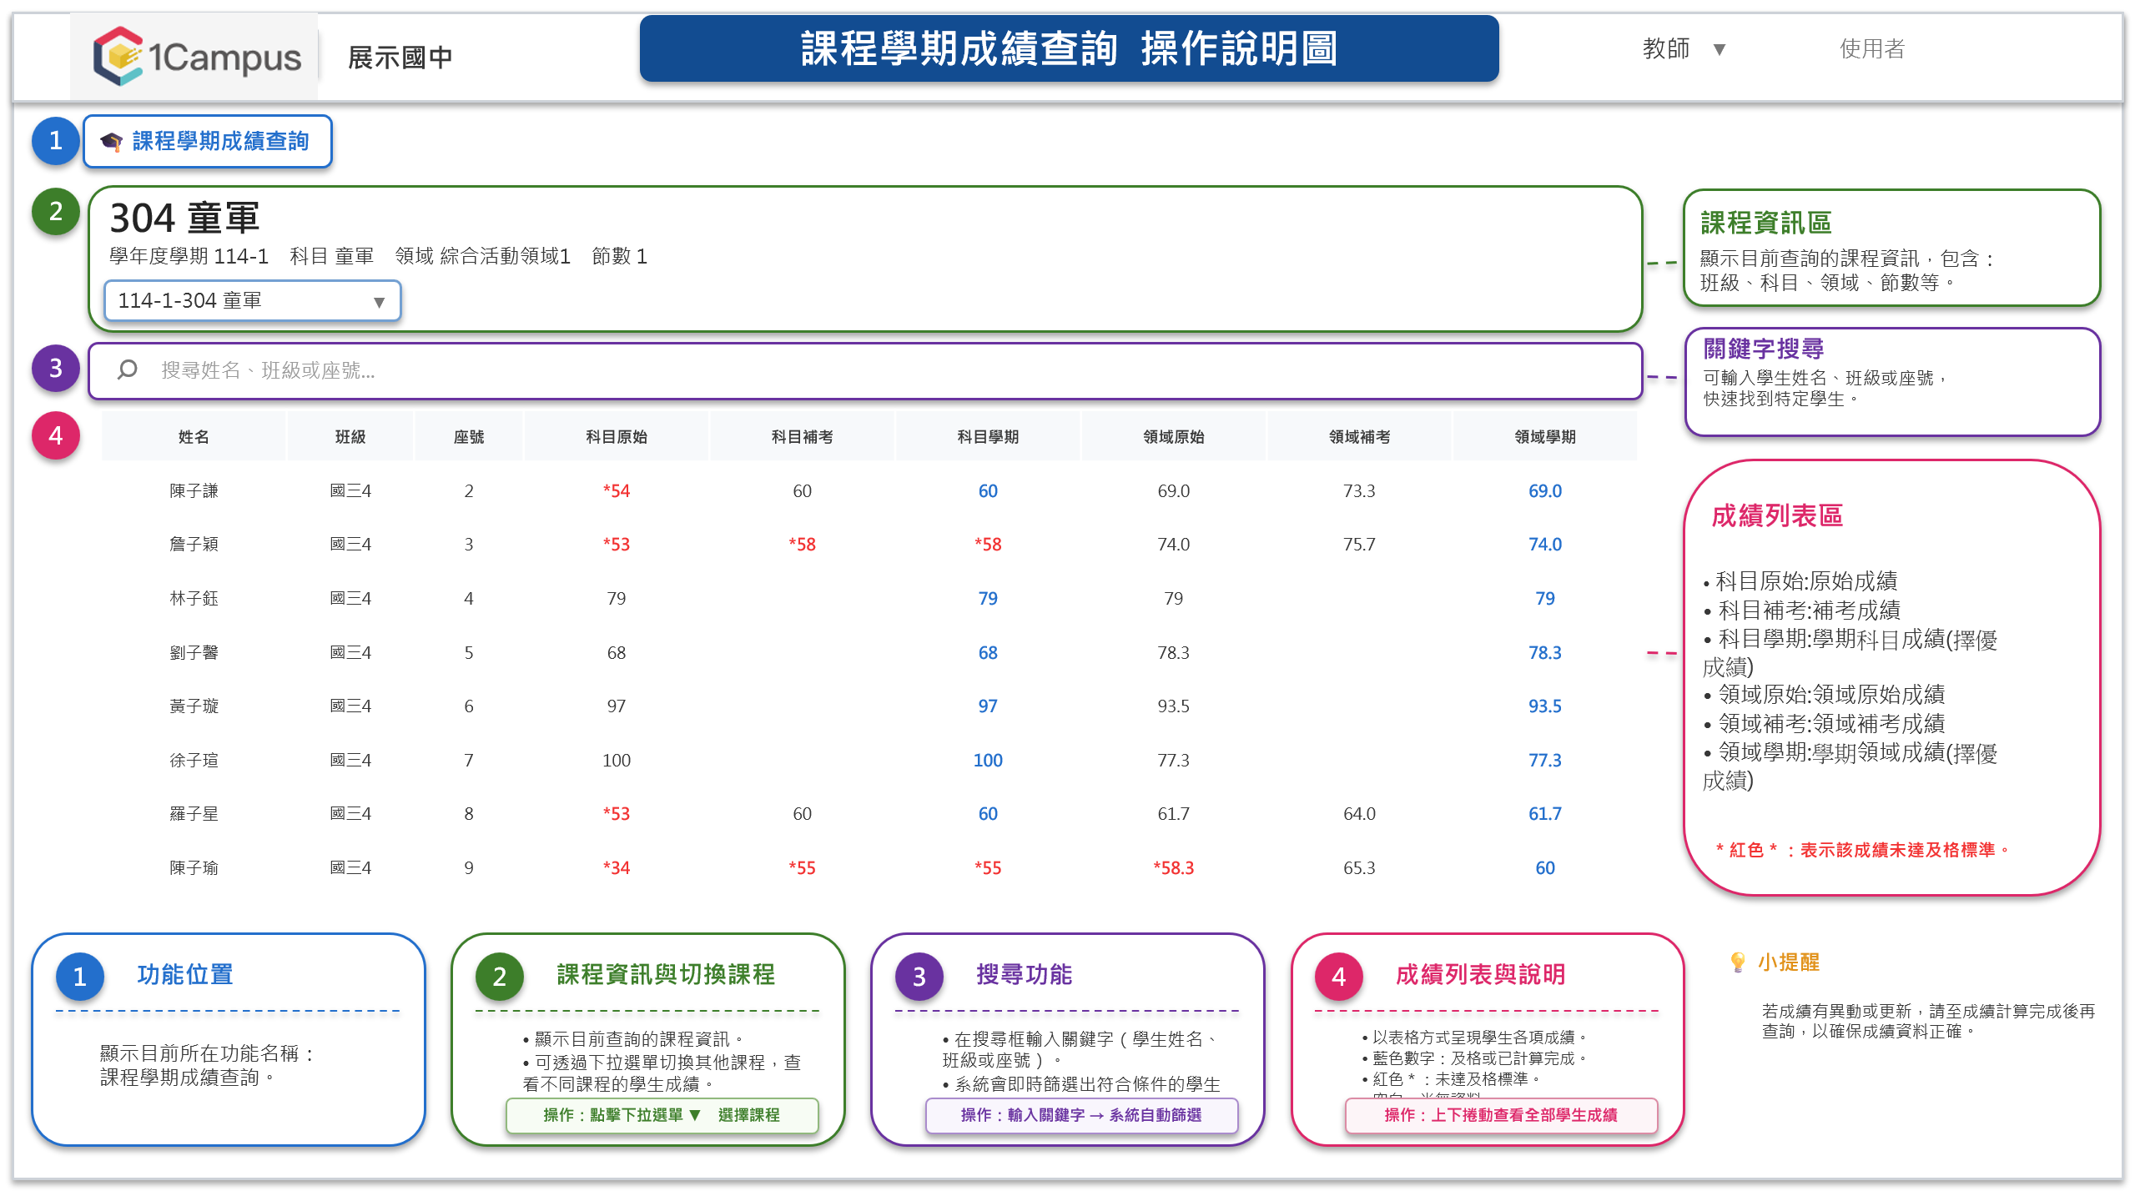The height and width of the screenshot is (1201, 2135).
Task: Click the 領域原始 column header
Action: pos(1174,436)
